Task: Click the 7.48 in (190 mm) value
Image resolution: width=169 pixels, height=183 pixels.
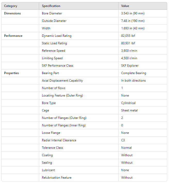Action: tap(133, 21)
